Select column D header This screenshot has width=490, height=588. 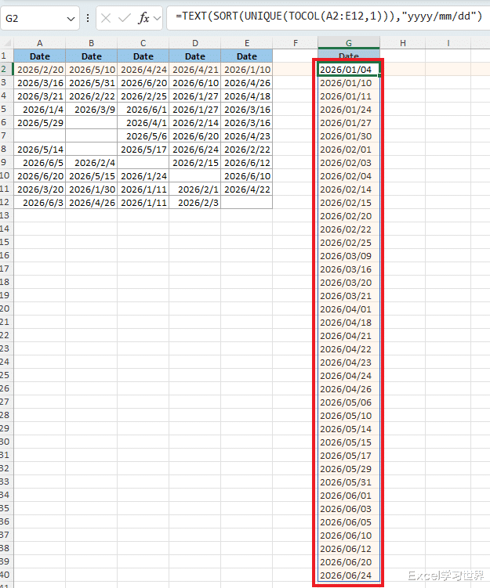(x=195, y=43)
